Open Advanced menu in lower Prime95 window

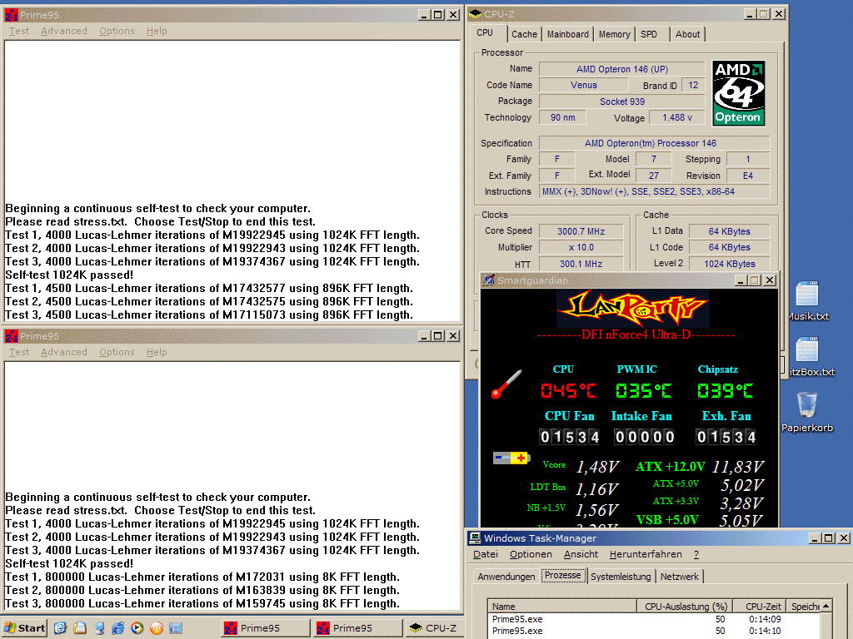tap(63, 352)
